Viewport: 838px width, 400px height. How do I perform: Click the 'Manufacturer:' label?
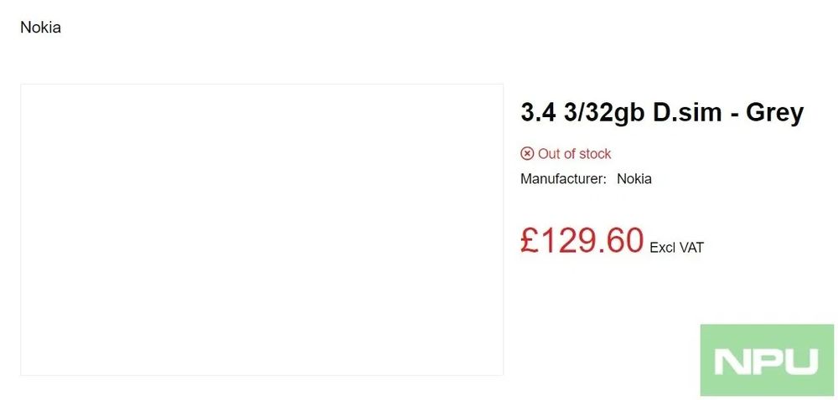[x=563, y=178]
